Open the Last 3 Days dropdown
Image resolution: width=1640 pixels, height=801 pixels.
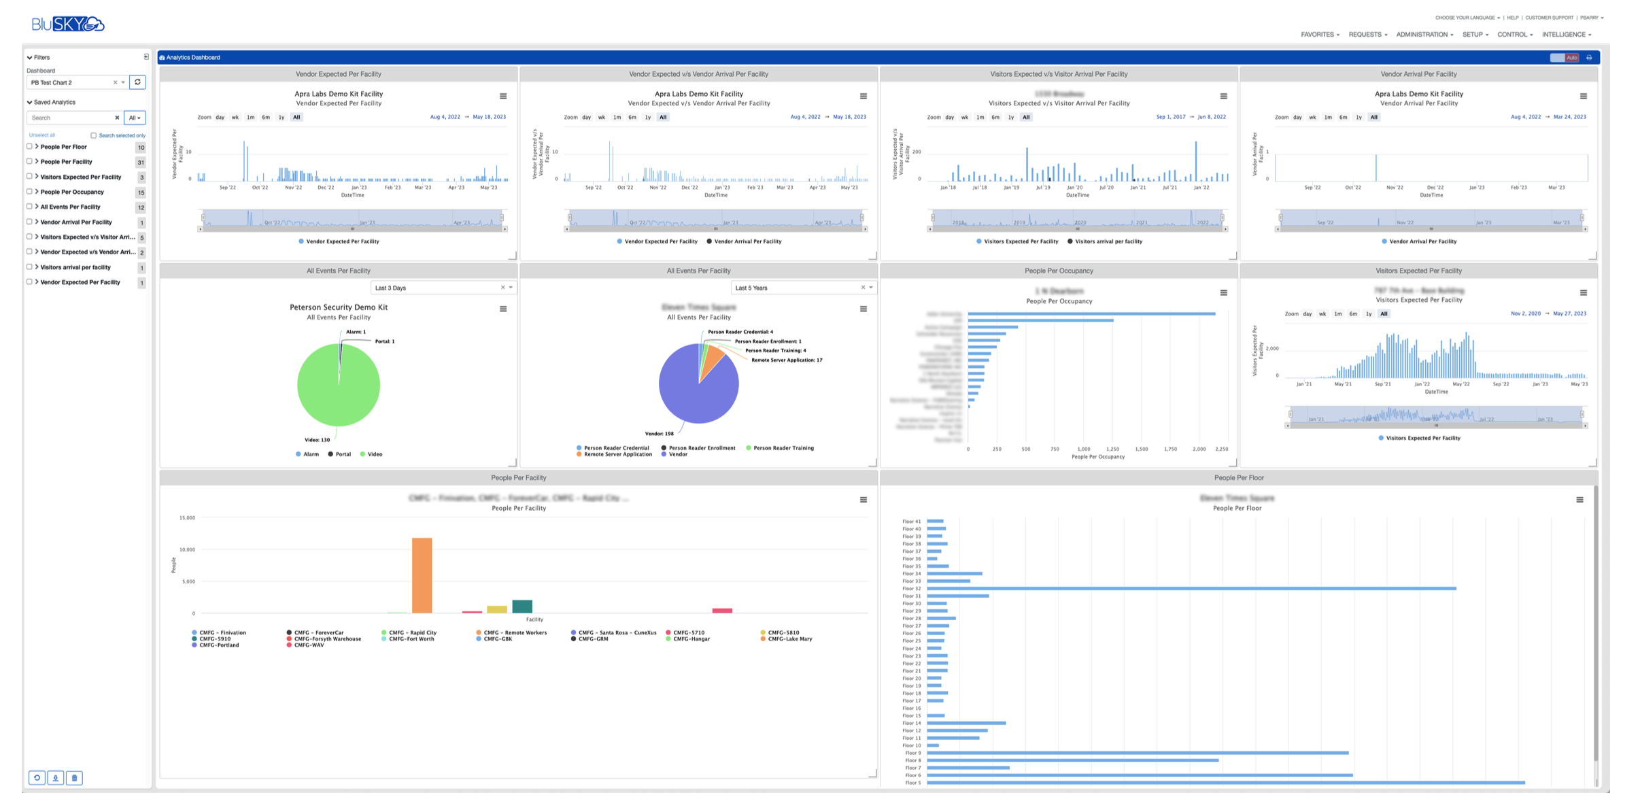(443, 287)
